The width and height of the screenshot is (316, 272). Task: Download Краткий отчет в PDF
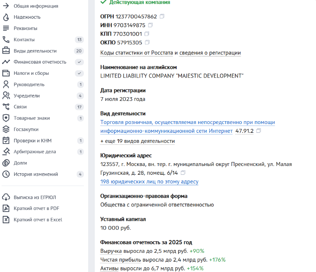pos(36,208)
